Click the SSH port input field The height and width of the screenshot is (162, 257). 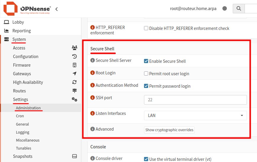tap(195, 100)
